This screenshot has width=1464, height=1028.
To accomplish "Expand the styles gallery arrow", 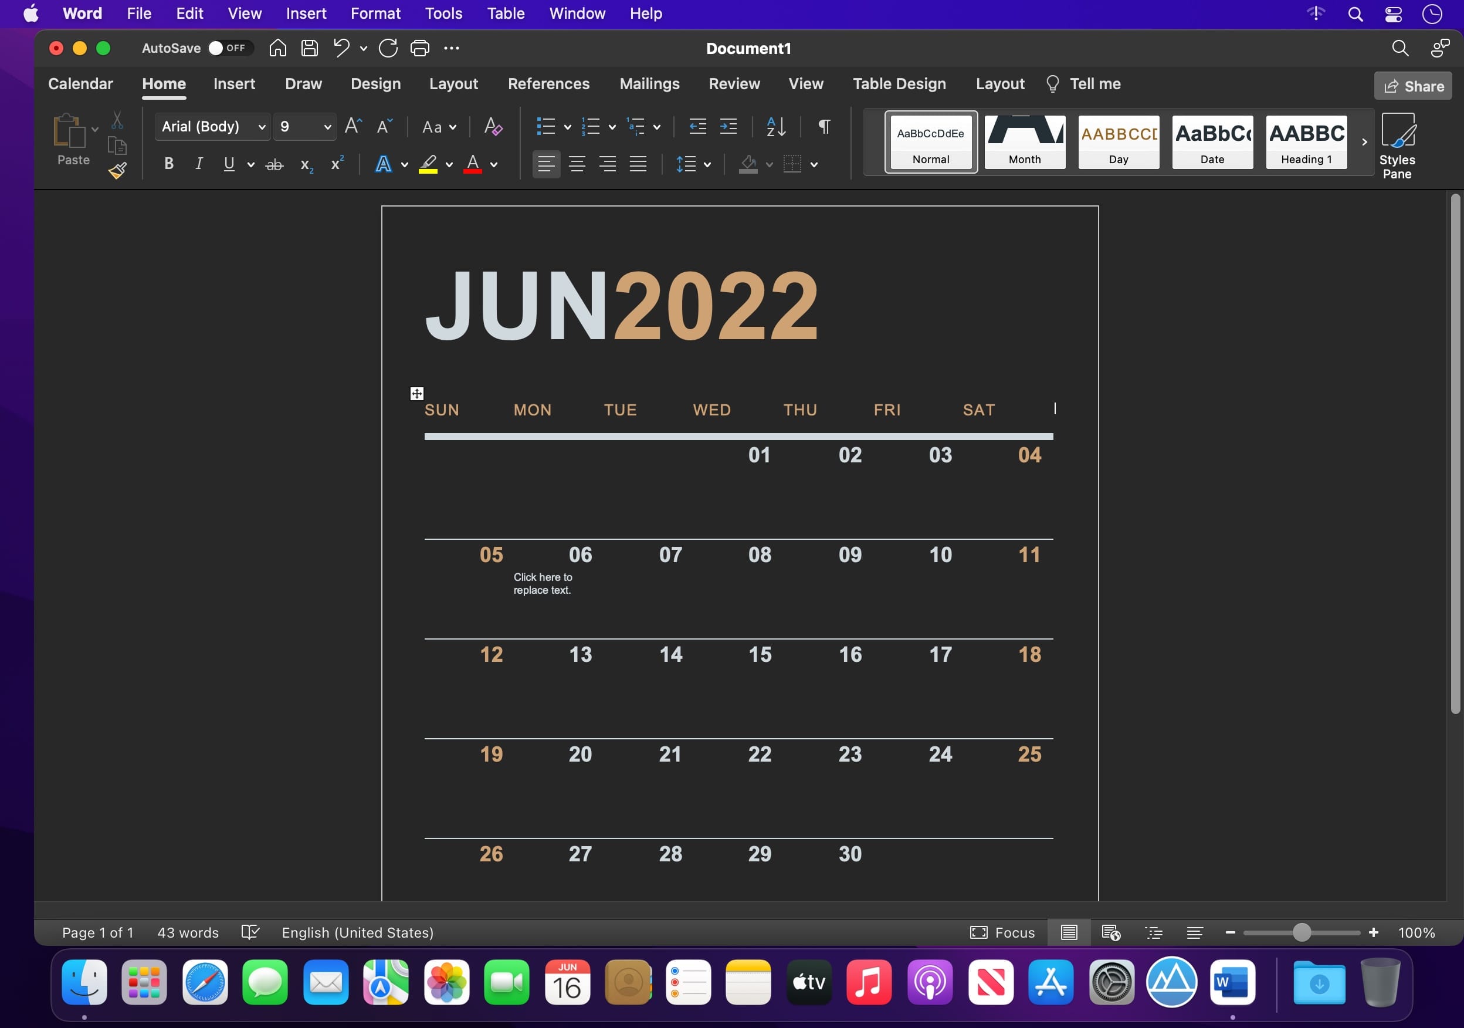I will (x=1364, y=142).
